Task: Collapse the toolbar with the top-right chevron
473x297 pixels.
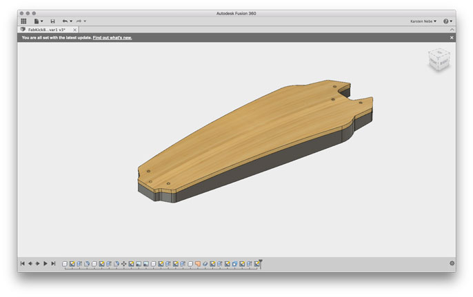Action: coord(452,30)
